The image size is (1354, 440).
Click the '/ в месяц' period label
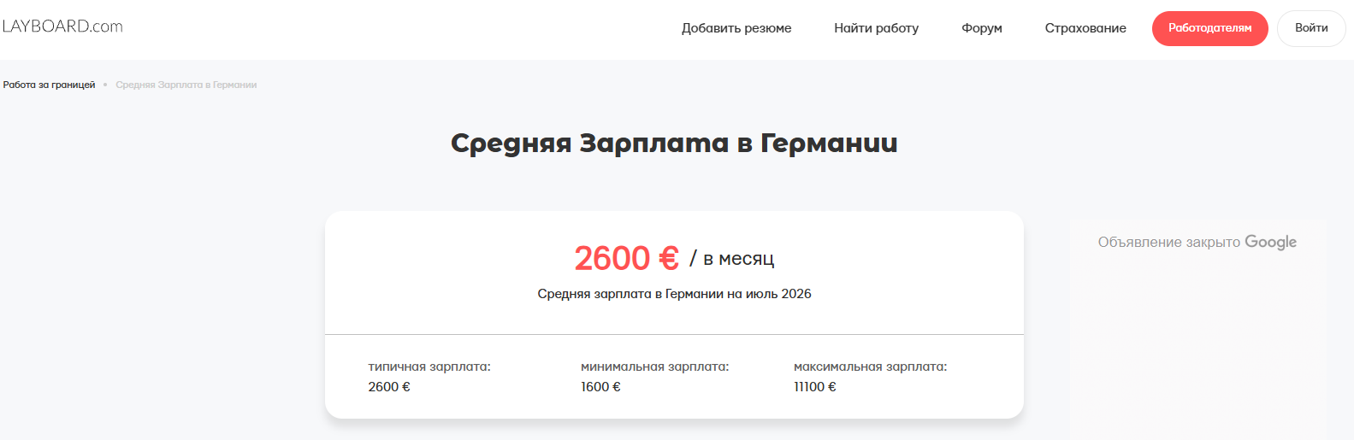click(732, 259)
